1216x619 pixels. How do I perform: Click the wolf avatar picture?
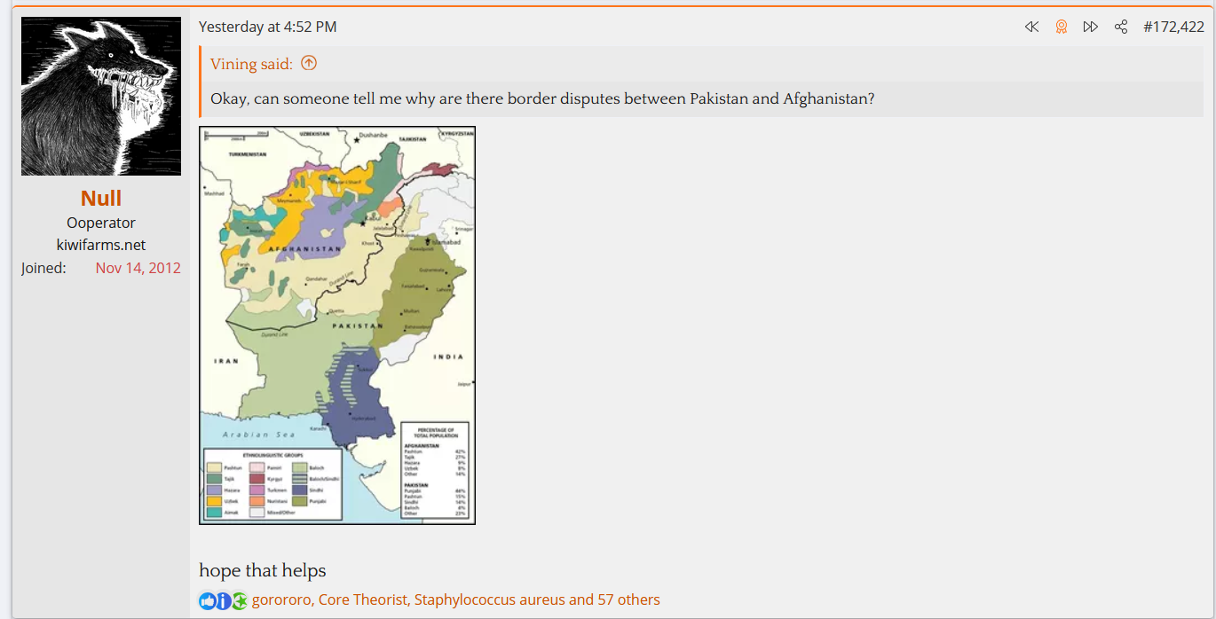(101, 96)
